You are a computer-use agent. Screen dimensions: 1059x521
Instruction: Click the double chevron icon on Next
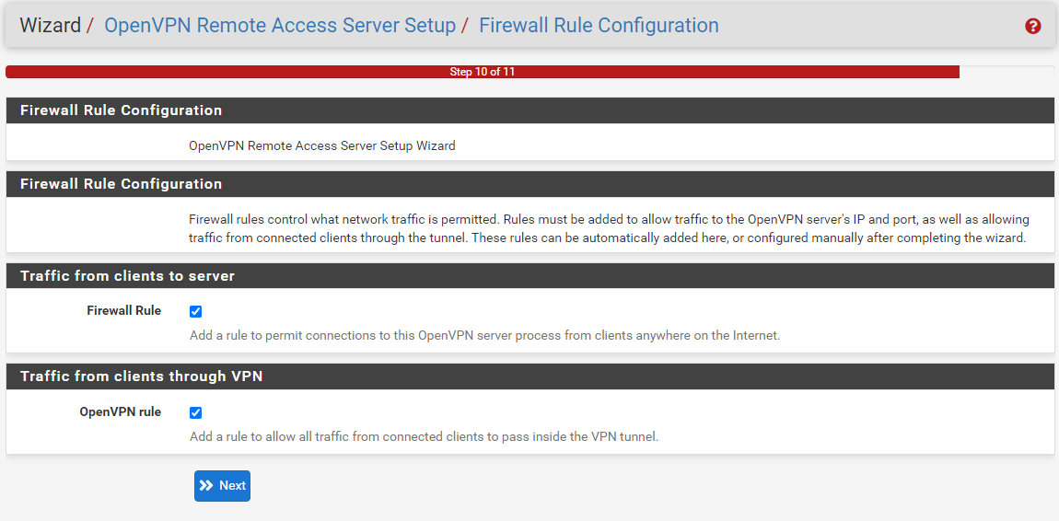tap(206, 486)
